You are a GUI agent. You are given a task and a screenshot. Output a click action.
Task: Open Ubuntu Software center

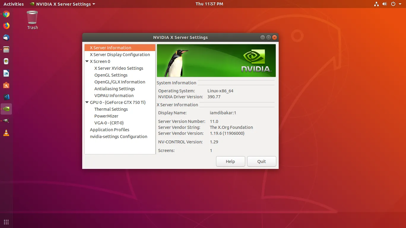[x=6, y=85]
